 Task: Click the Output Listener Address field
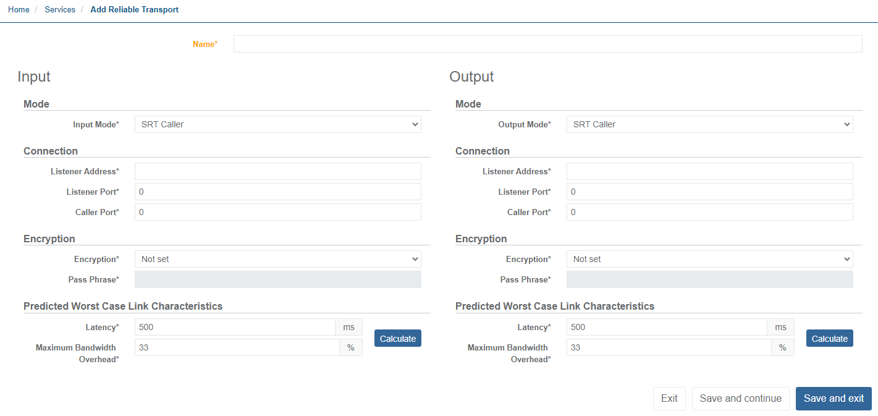pos(709,171)
